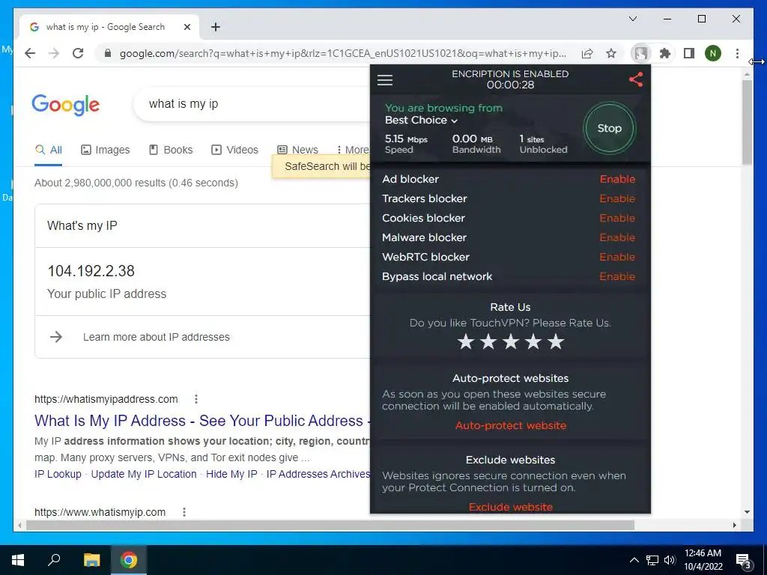This screenshot has width=767, height=575.
Task: Click the address bar URL
Action: tap(342, 53)
